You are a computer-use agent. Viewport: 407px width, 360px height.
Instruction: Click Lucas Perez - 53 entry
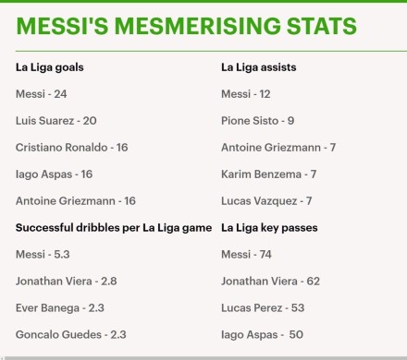[263, 308]
